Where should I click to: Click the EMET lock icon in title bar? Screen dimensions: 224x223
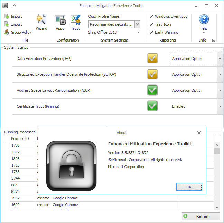[5, 6]
